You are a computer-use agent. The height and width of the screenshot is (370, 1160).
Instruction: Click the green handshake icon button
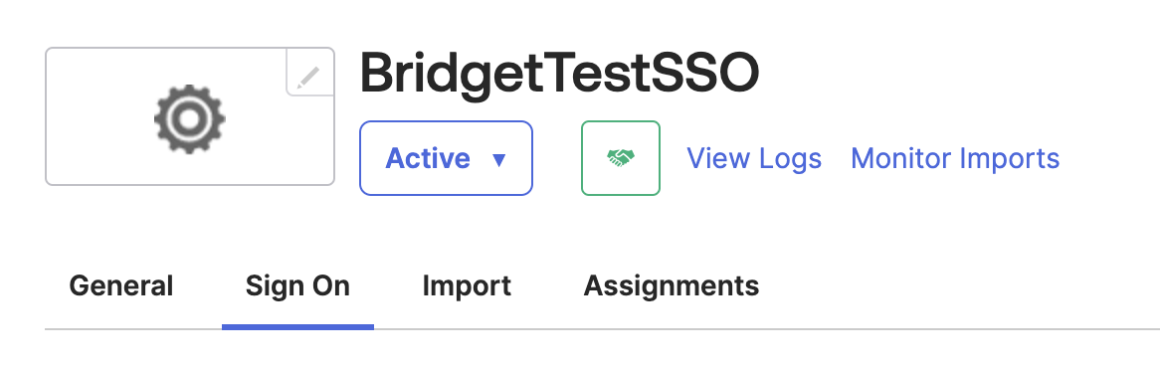(x=621, y=157)
